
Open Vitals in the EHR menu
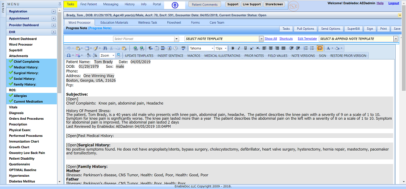[x=13, y=107]
